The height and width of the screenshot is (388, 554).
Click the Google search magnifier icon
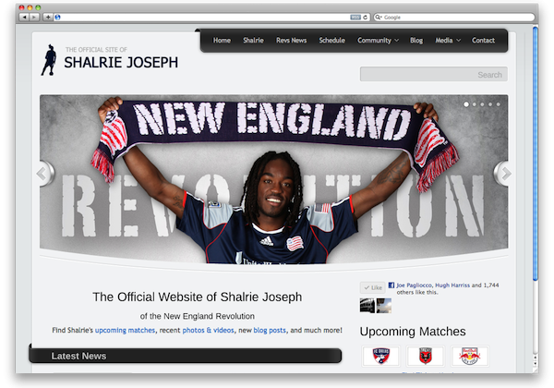coord(378,17)
